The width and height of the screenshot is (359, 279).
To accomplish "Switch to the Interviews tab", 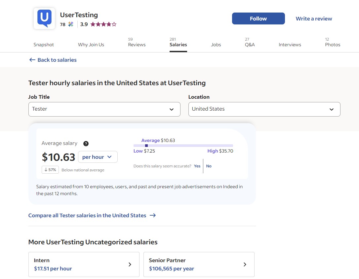I will tap(290, 45).
